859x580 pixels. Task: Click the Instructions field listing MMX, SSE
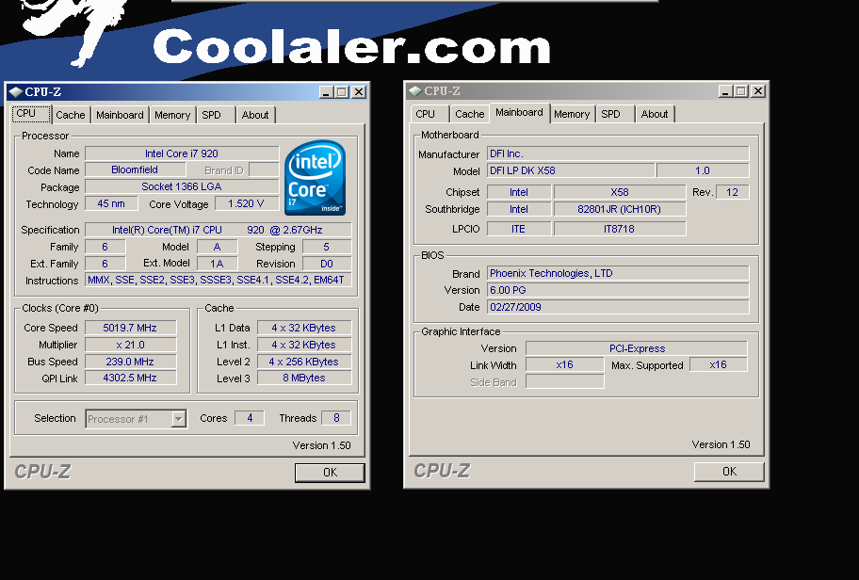(218, 281)
